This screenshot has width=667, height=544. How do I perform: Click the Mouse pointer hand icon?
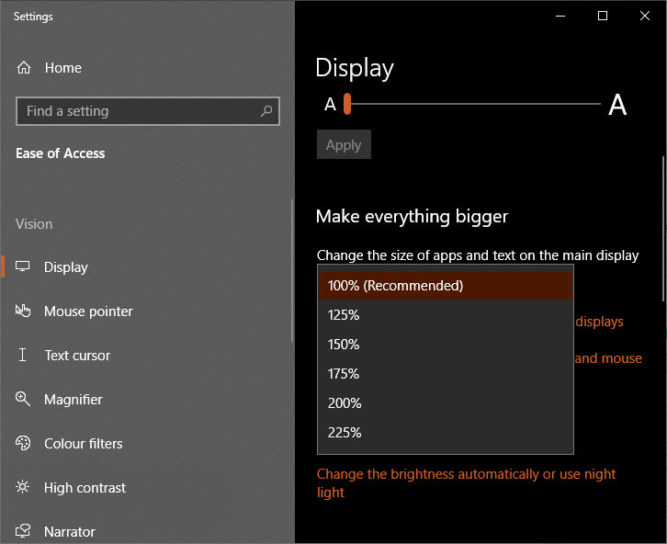pos(23,311)
